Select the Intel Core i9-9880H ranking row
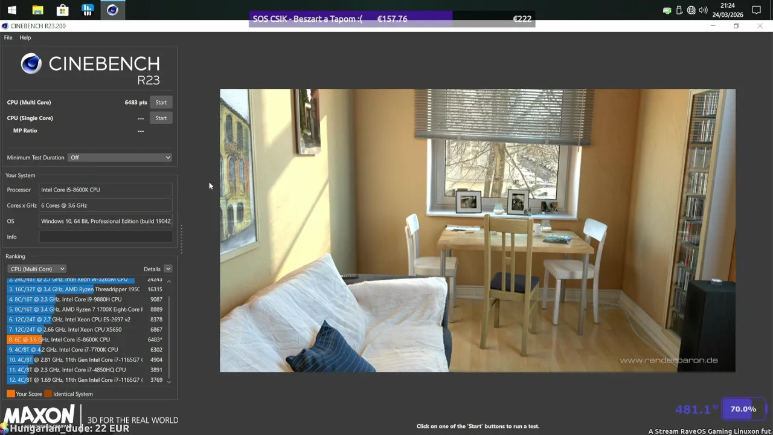 point(85,299)
